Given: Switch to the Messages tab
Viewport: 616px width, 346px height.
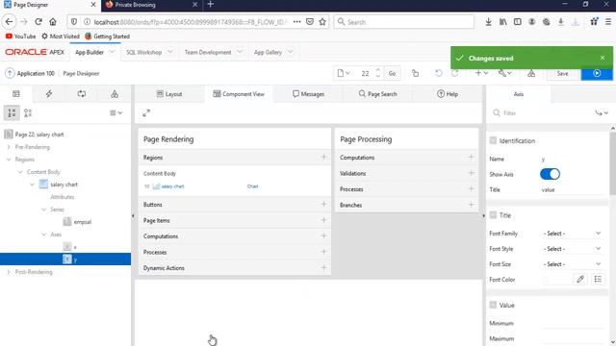Looking at the screenshot, I should (x=308, y=94).
